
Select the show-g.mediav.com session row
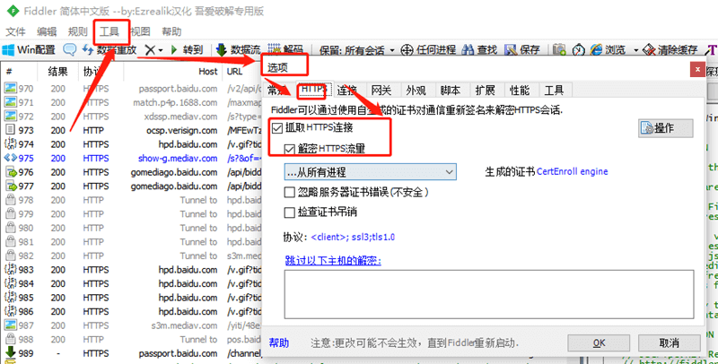coord(132,158)
